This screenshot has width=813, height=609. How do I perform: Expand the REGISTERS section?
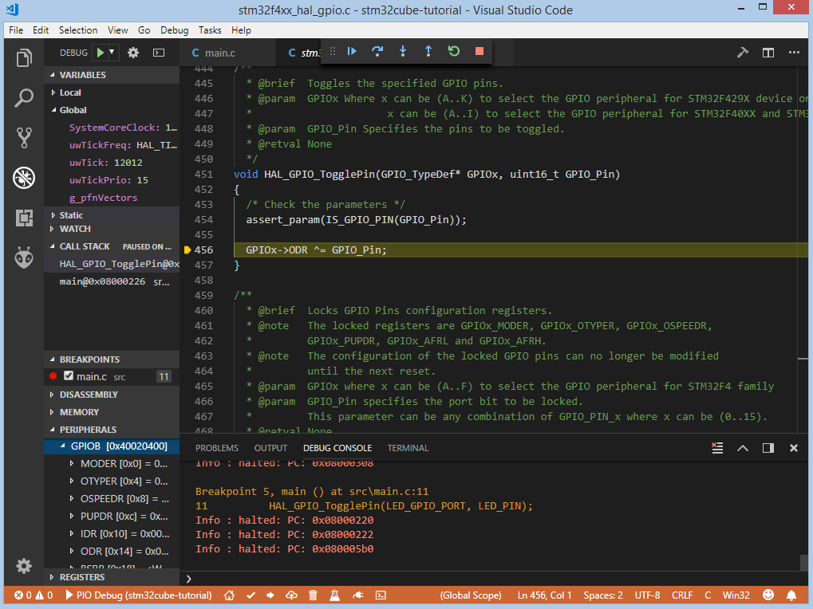[112, 577]
